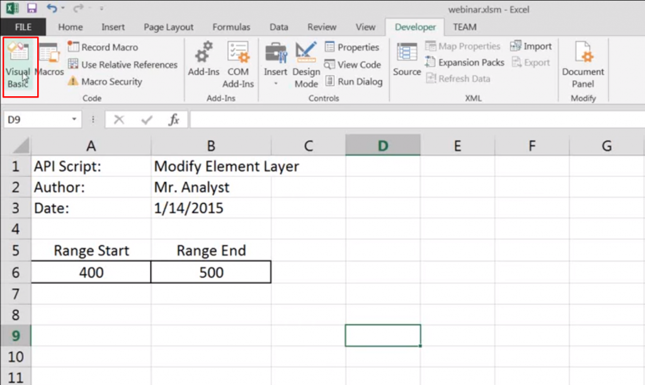Viewport: 645px width, 385px height.
Task: Expand the Name Box dropdown
Action: point(74,119)
